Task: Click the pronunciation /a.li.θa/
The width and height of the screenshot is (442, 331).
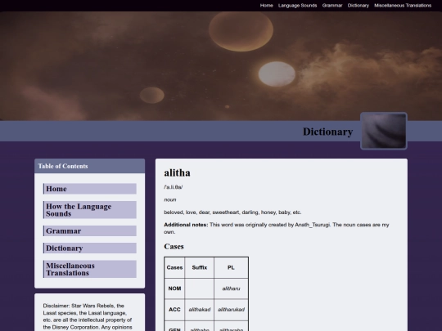Action: pos(173,187)
